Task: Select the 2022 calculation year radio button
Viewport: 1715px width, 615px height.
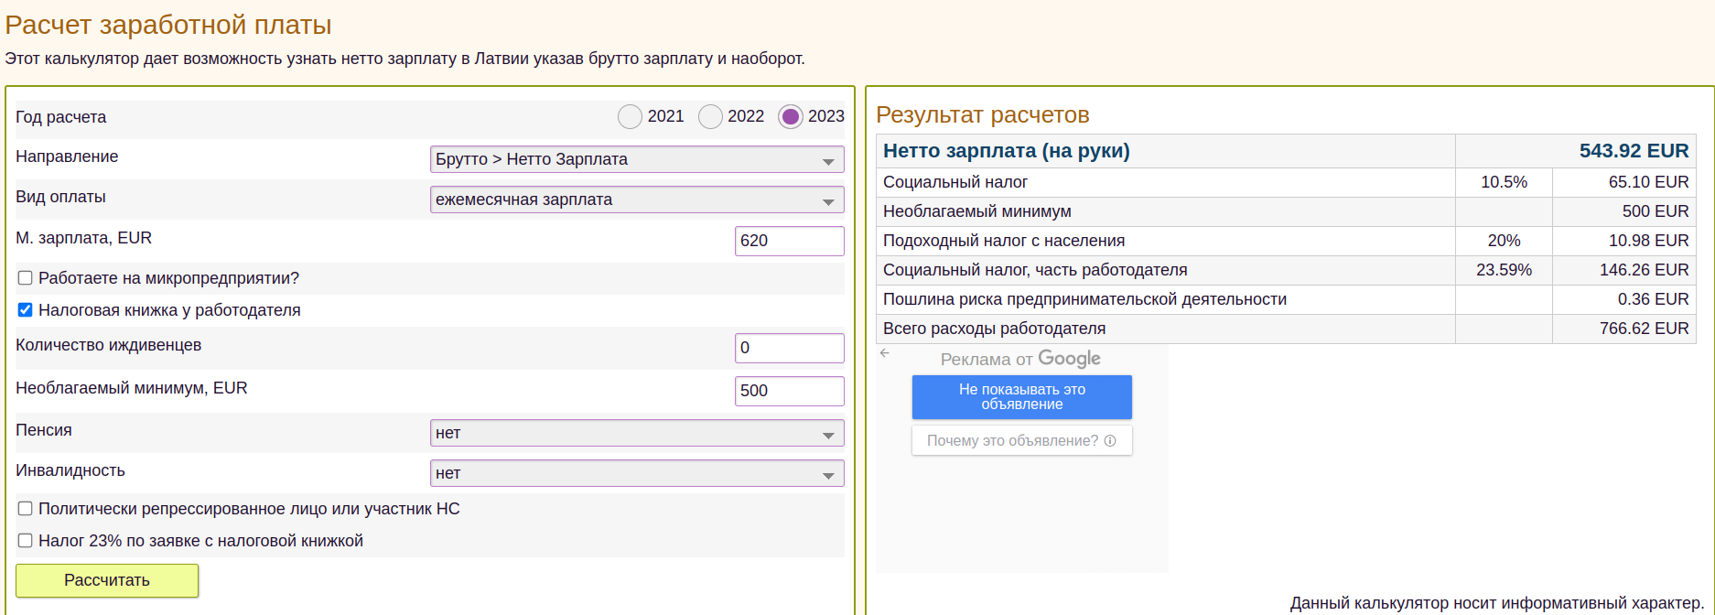Action: (710, 117)
